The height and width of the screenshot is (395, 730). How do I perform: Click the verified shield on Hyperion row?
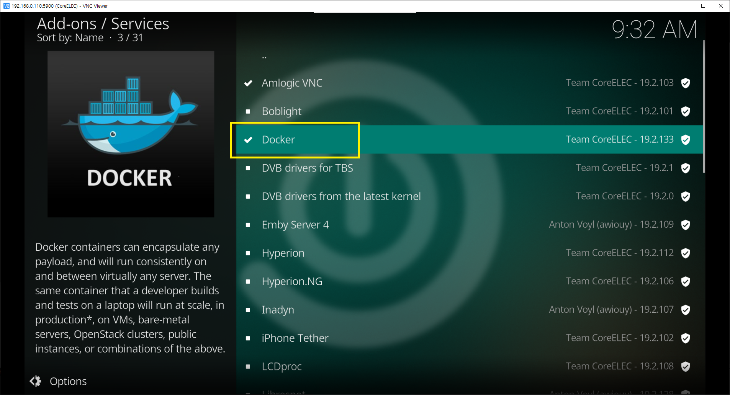coord(686,253)
